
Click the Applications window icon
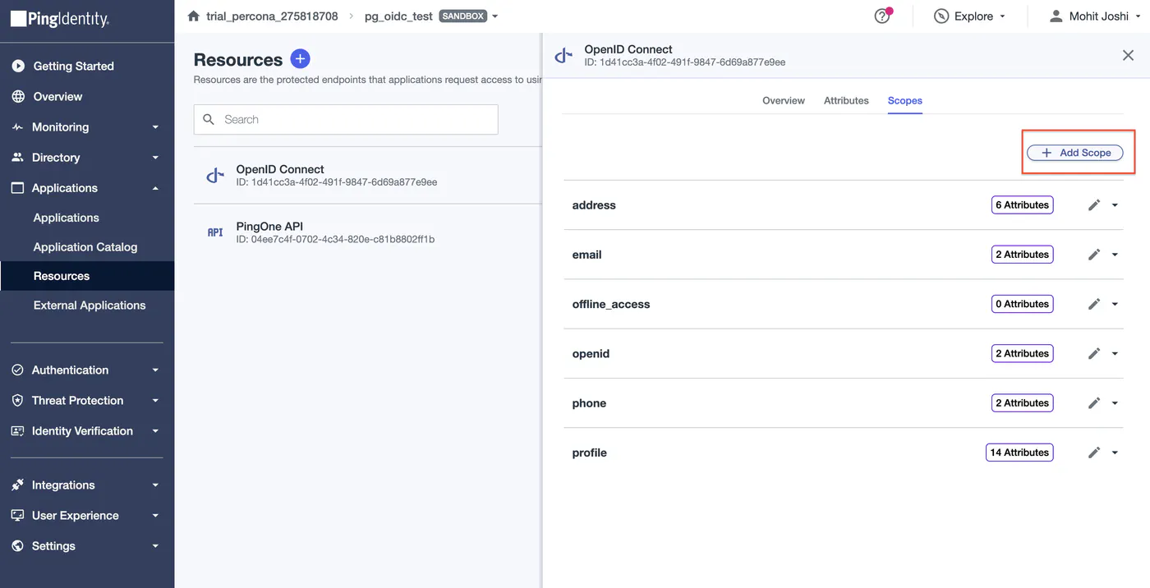[18, 188]
